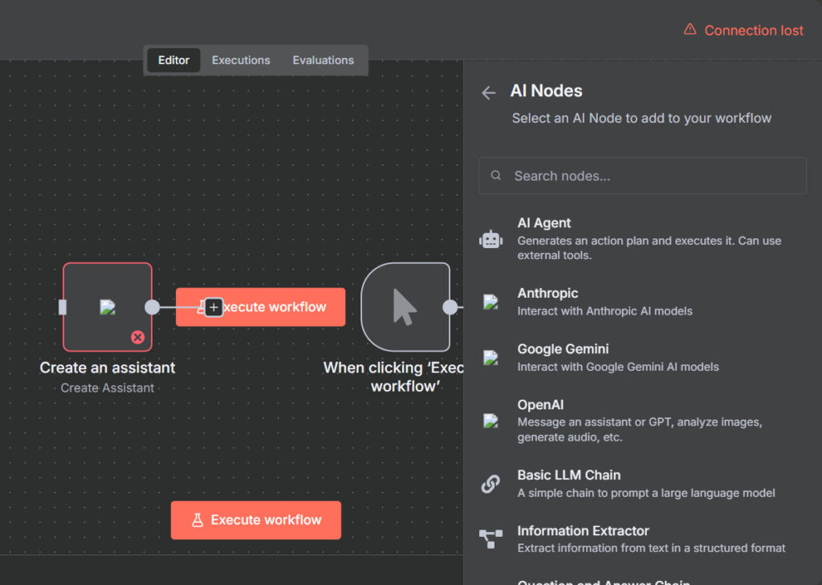The width and height of the screenshot is (822, 585).
Task: Select the OpenAI node title
Action: tap(540, 404)
